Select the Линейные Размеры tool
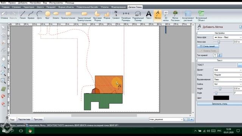This screenshot has height=136, width=242. point(126,16)
